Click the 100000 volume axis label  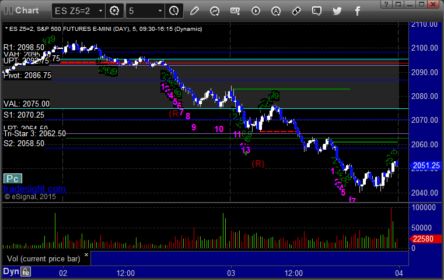424,208
